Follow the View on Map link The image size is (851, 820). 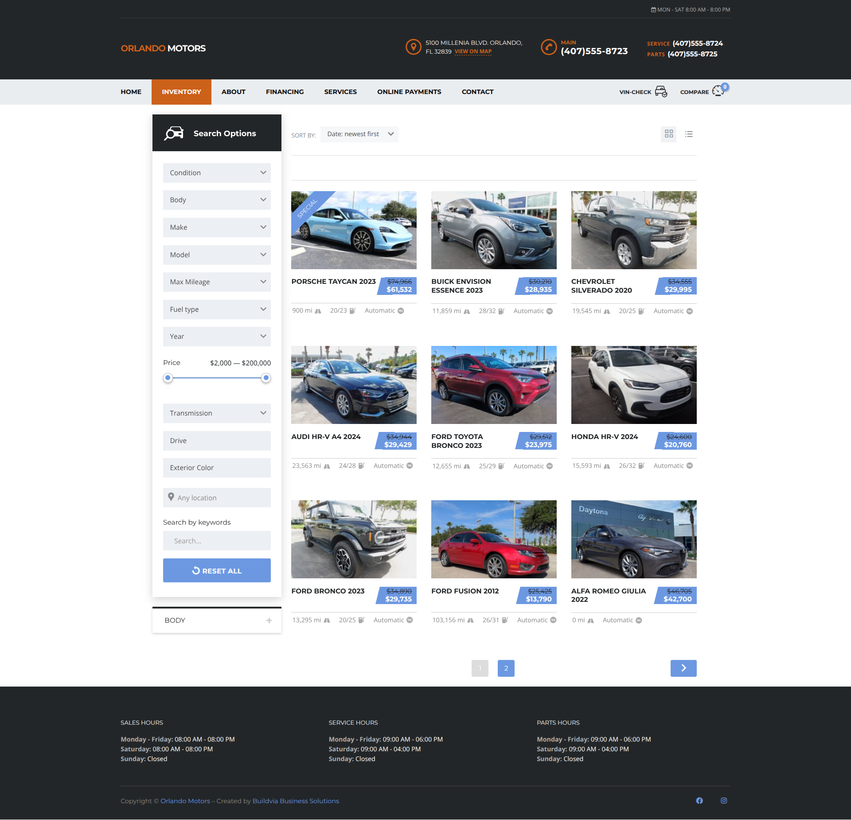click(x=473, y=51)
